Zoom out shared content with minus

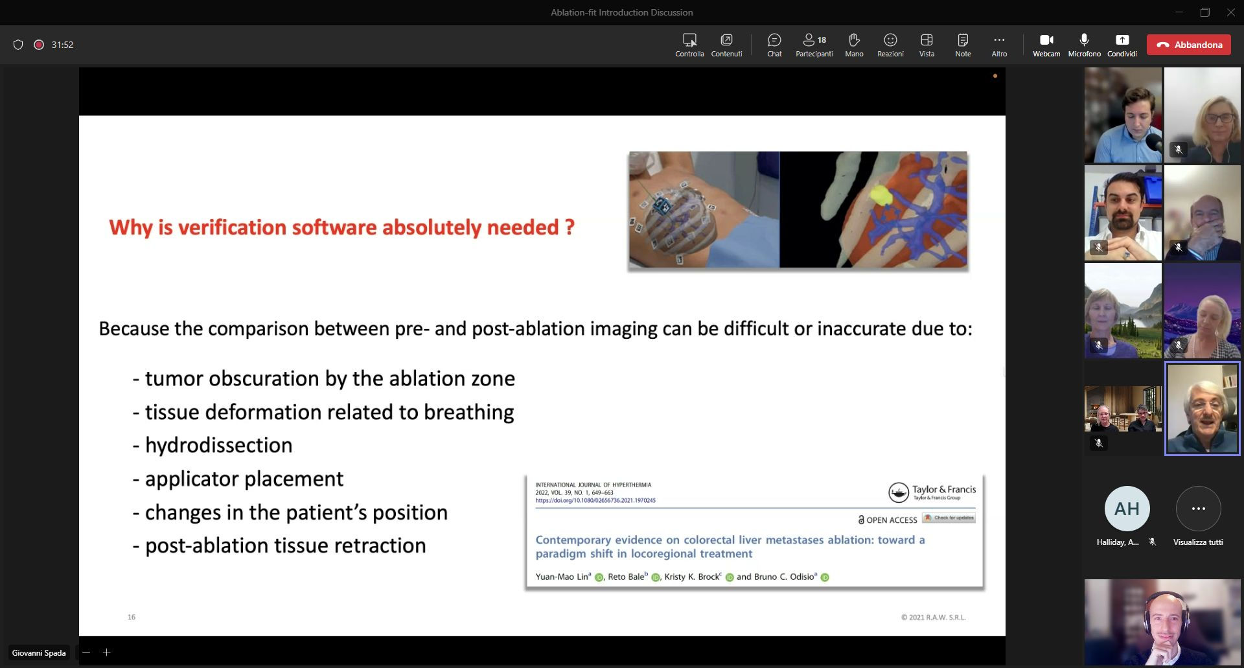86,652
